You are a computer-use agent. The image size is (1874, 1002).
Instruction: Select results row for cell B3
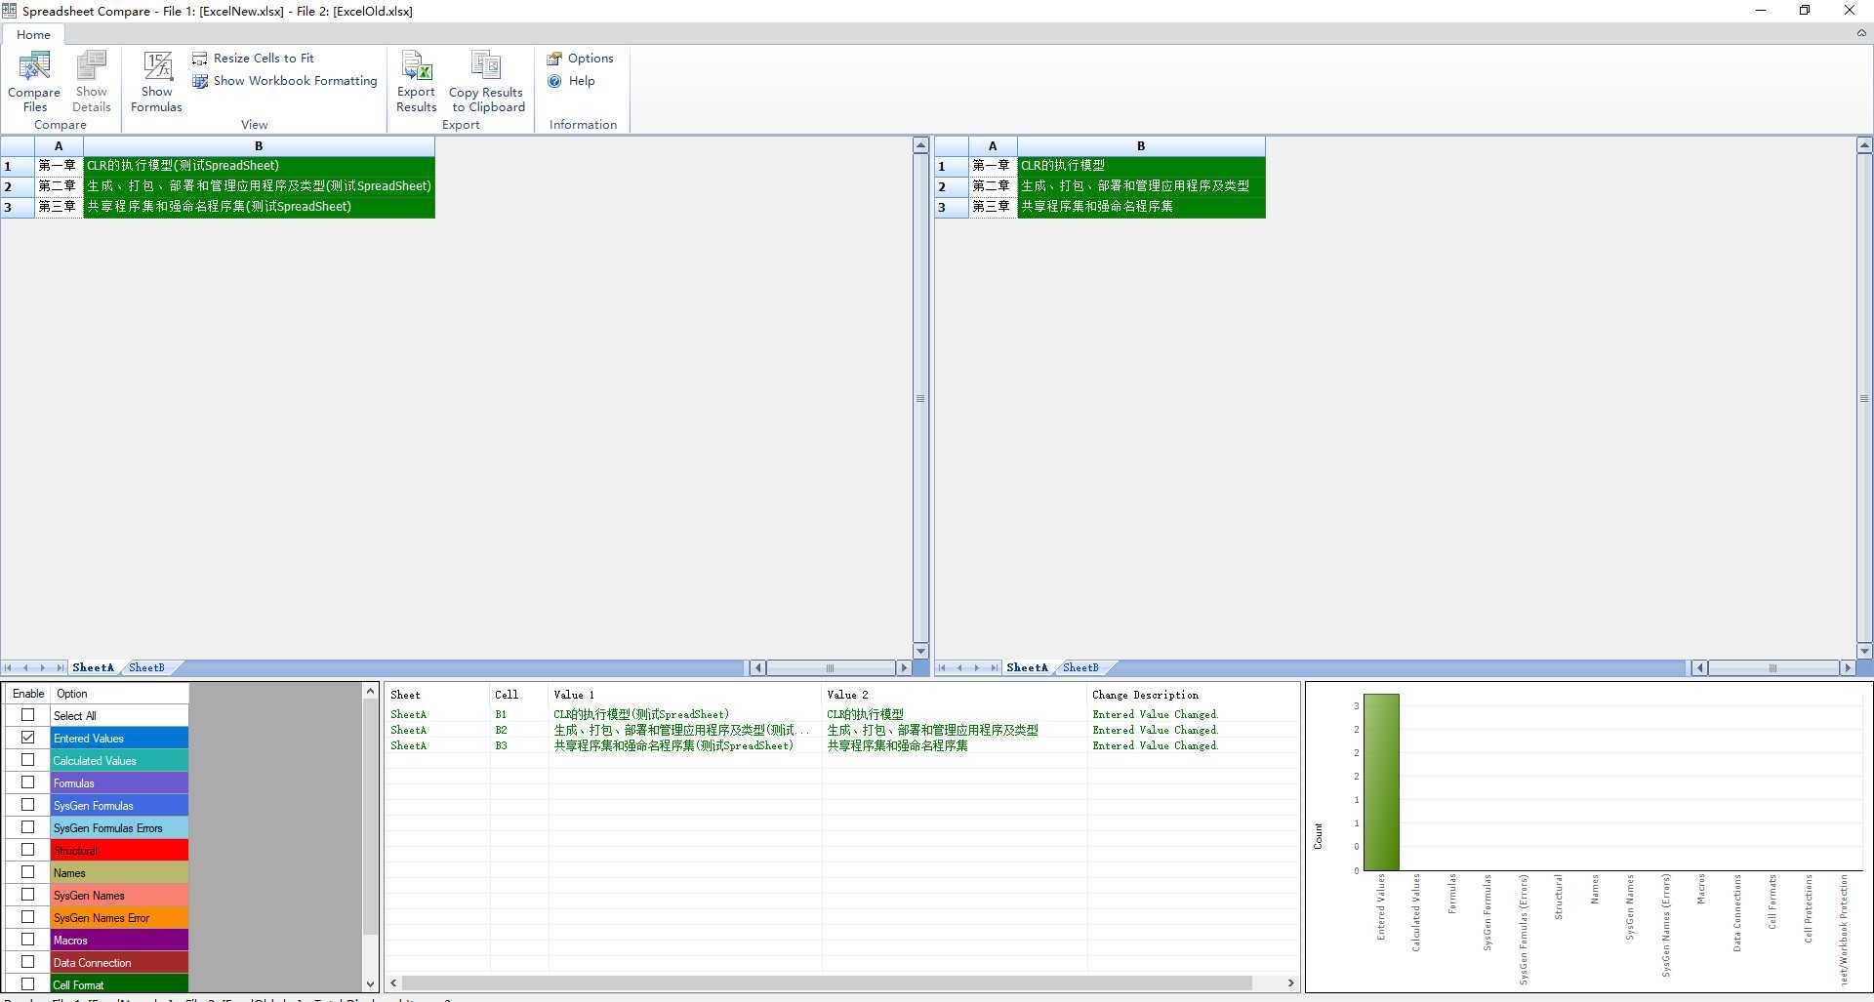(x=841, y=745)
